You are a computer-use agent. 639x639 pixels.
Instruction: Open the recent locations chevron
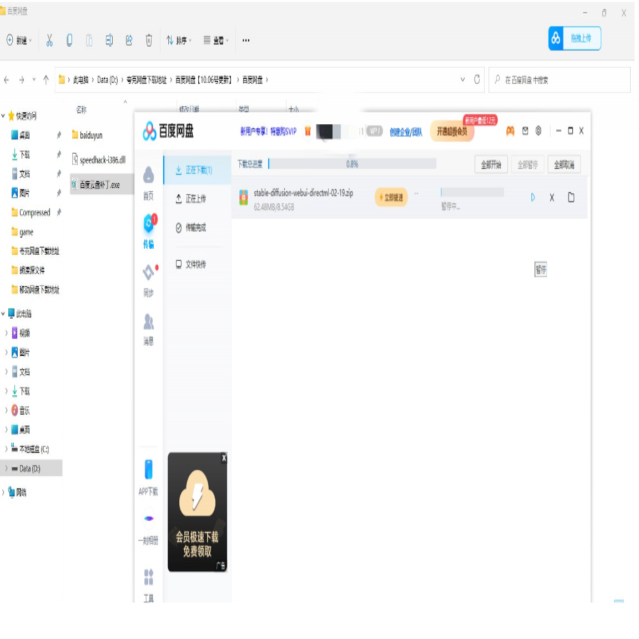click(34, 79)
